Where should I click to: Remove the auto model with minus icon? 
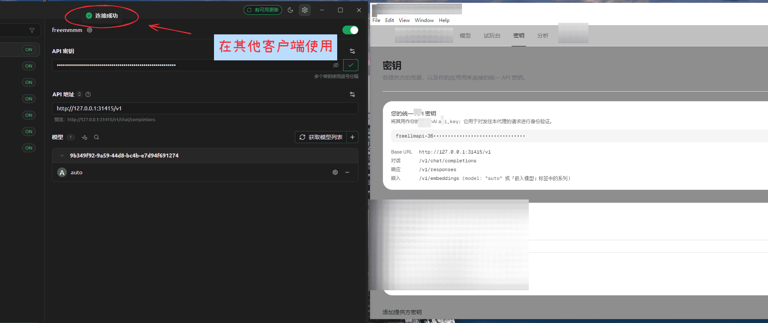347,172
